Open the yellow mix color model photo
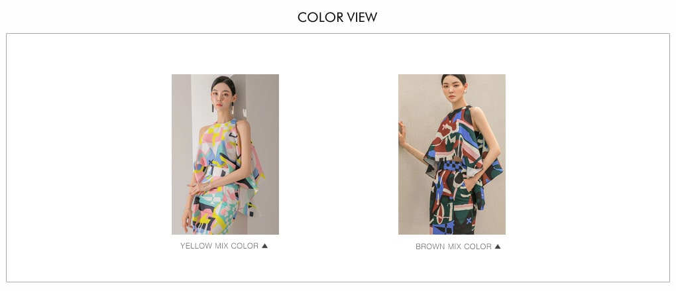Image resolution: width=676 pixels, height=291 pixels. [225, 154]
